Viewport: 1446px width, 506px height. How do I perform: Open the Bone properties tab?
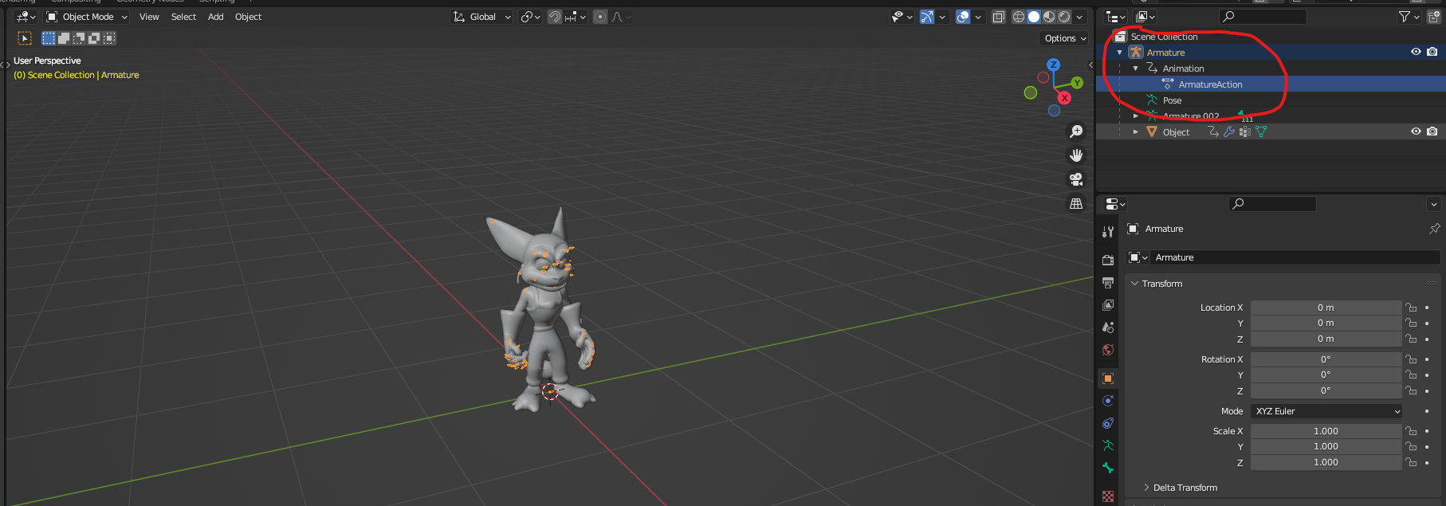(1108, 468)
